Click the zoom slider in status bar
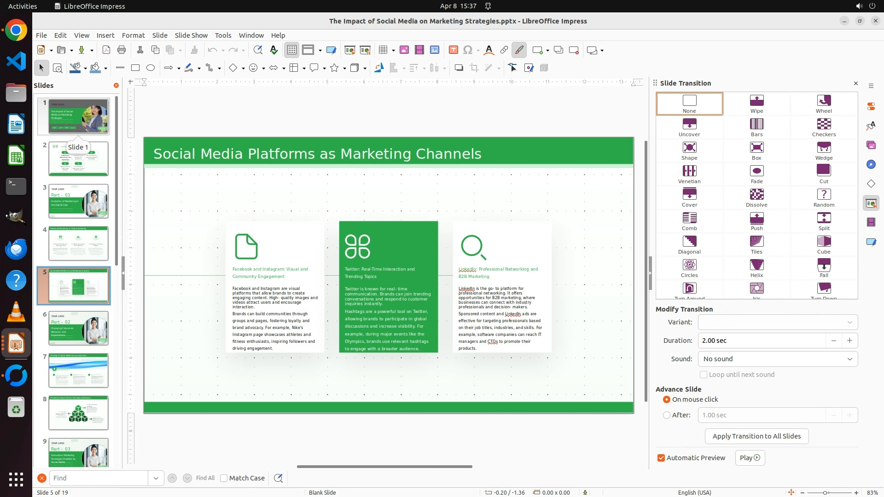884x497 pixels. point(825,492)
